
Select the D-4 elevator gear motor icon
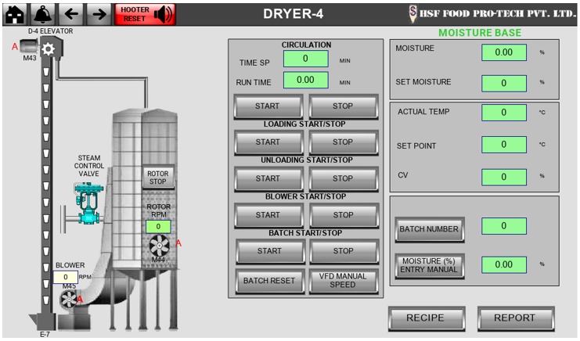(x=48, y=48)
